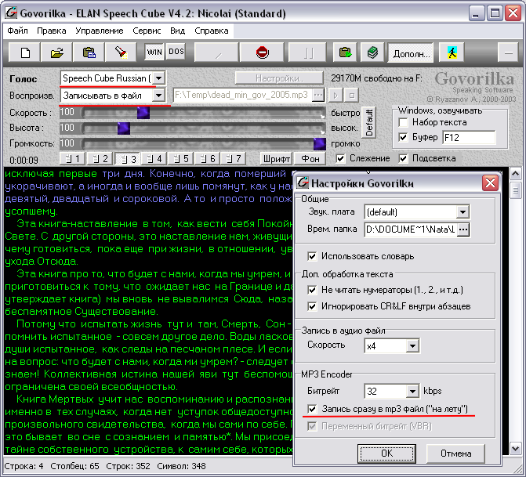
Task: Click the Буфер hotkey F12 field
Action: pos(469,137)
